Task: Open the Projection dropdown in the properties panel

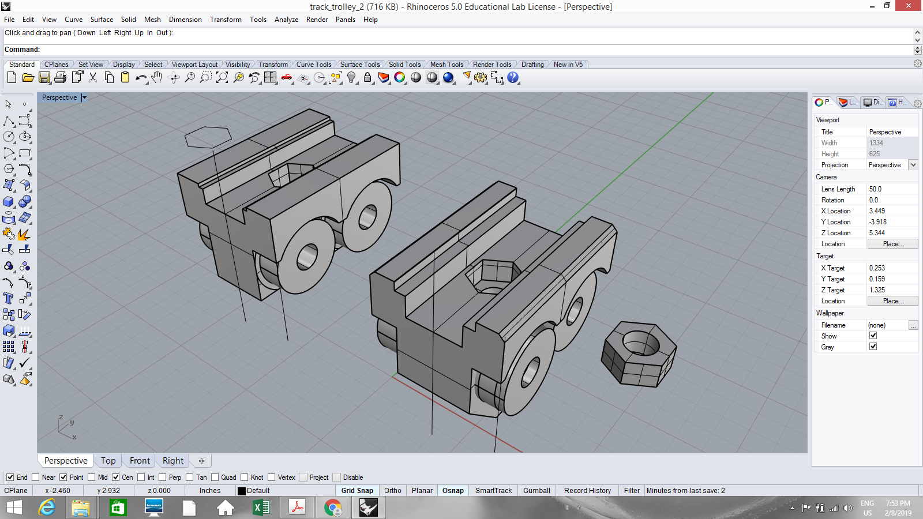Action: tap(913, 165)
